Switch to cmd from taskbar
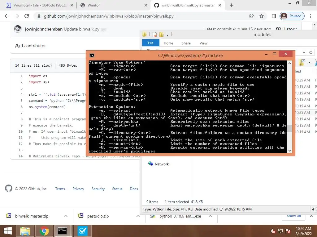Screen dimensions: 317x237 63,231
